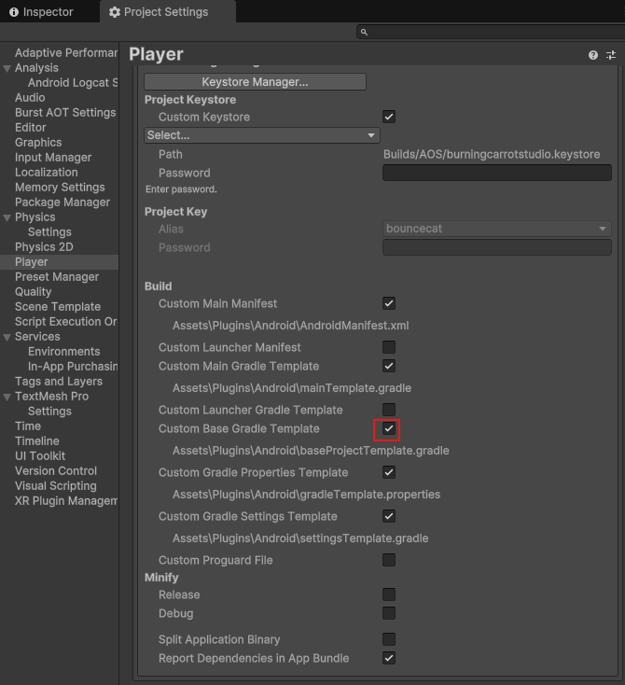
Task: Click the burningcarrotstudio.keystore path value
Action: [492, 154]
